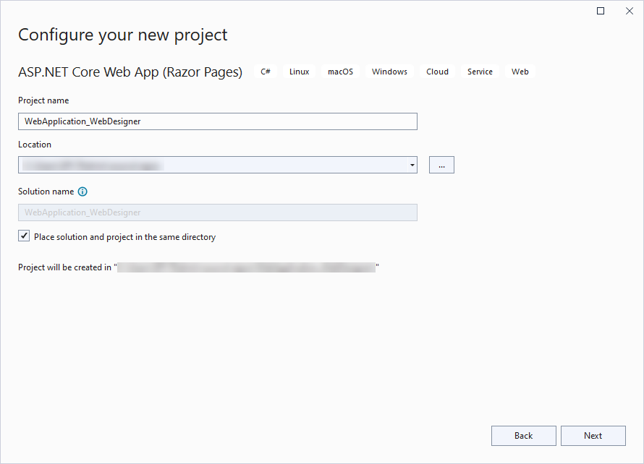The image size is (644, 464).
Task: Click the disabled Solution name field
Action: (x=218, y=212)
